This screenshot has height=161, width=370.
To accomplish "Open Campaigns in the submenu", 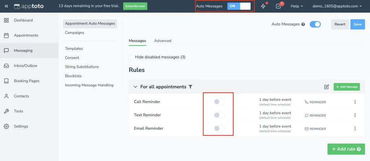I will point(74,33).
